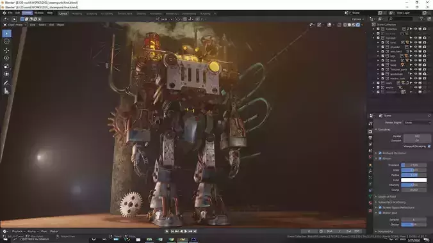433x243 pixels.
Task: Open the viewport Select menu
Action: point(42,25)
